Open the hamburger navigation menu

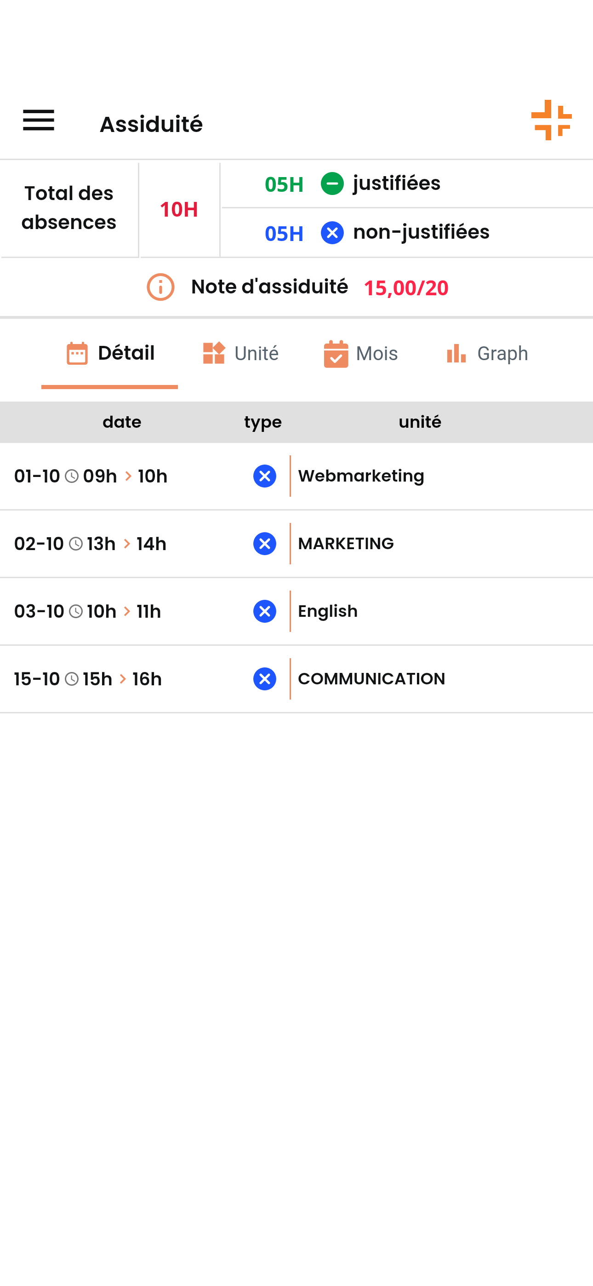click(39, 121)
